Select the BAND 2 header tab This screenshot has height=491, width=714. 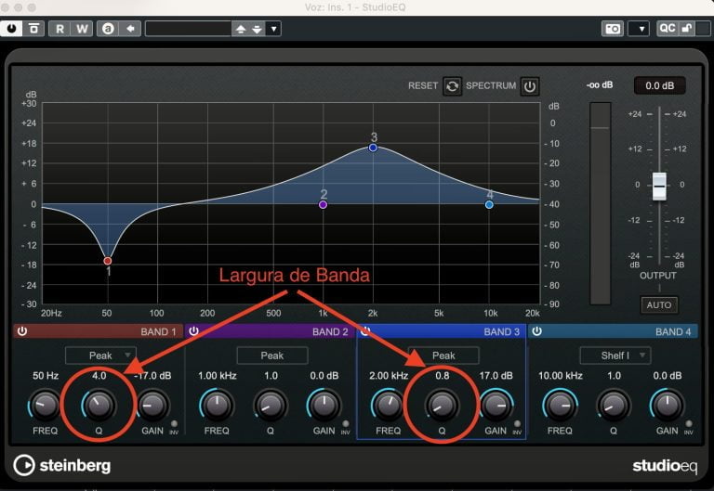coord(270,331)
